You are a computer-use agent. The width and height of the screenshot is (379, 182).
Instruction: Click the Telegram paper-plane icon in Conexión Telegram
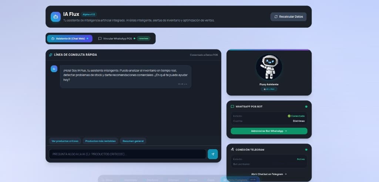232,150
